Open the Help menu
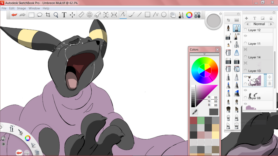This screenshot has height=156, width=278. tap(46, 8)
